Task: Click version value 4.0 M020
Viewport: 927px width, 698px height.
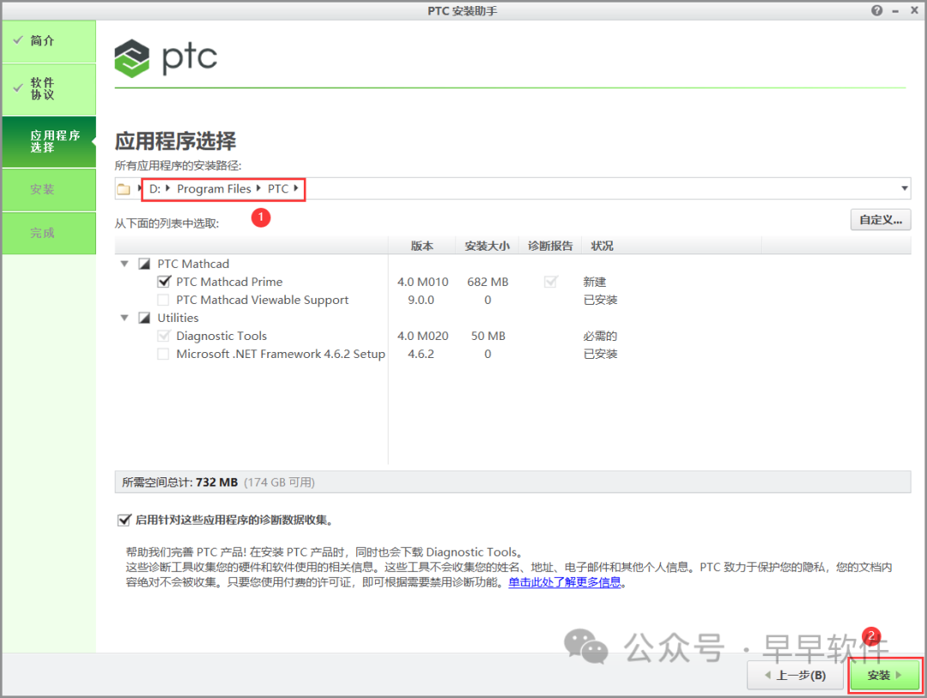Action: (422, 336)
